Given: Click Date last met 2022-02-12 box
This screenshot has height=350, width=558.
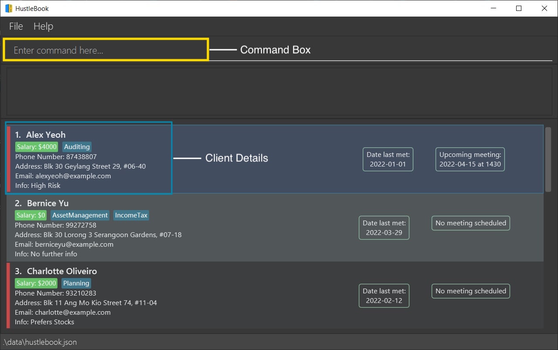Looking at the screenshot, I should [x=384, y=296].
